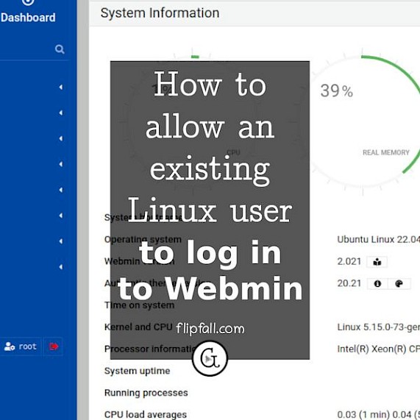The height and width of the screenshot is (420, 420).
Task: Click the 'System uptime' label
Action: click(137, 371)
